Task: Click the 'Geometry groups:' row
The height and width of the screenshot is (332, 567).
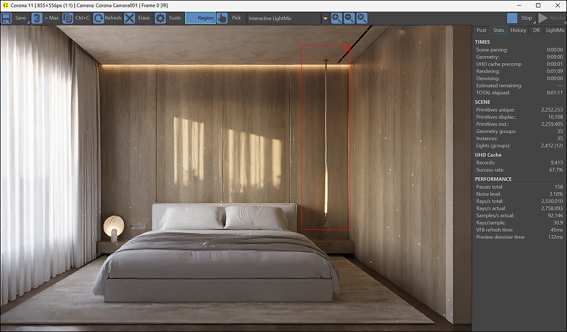Action: click(520, 131)
